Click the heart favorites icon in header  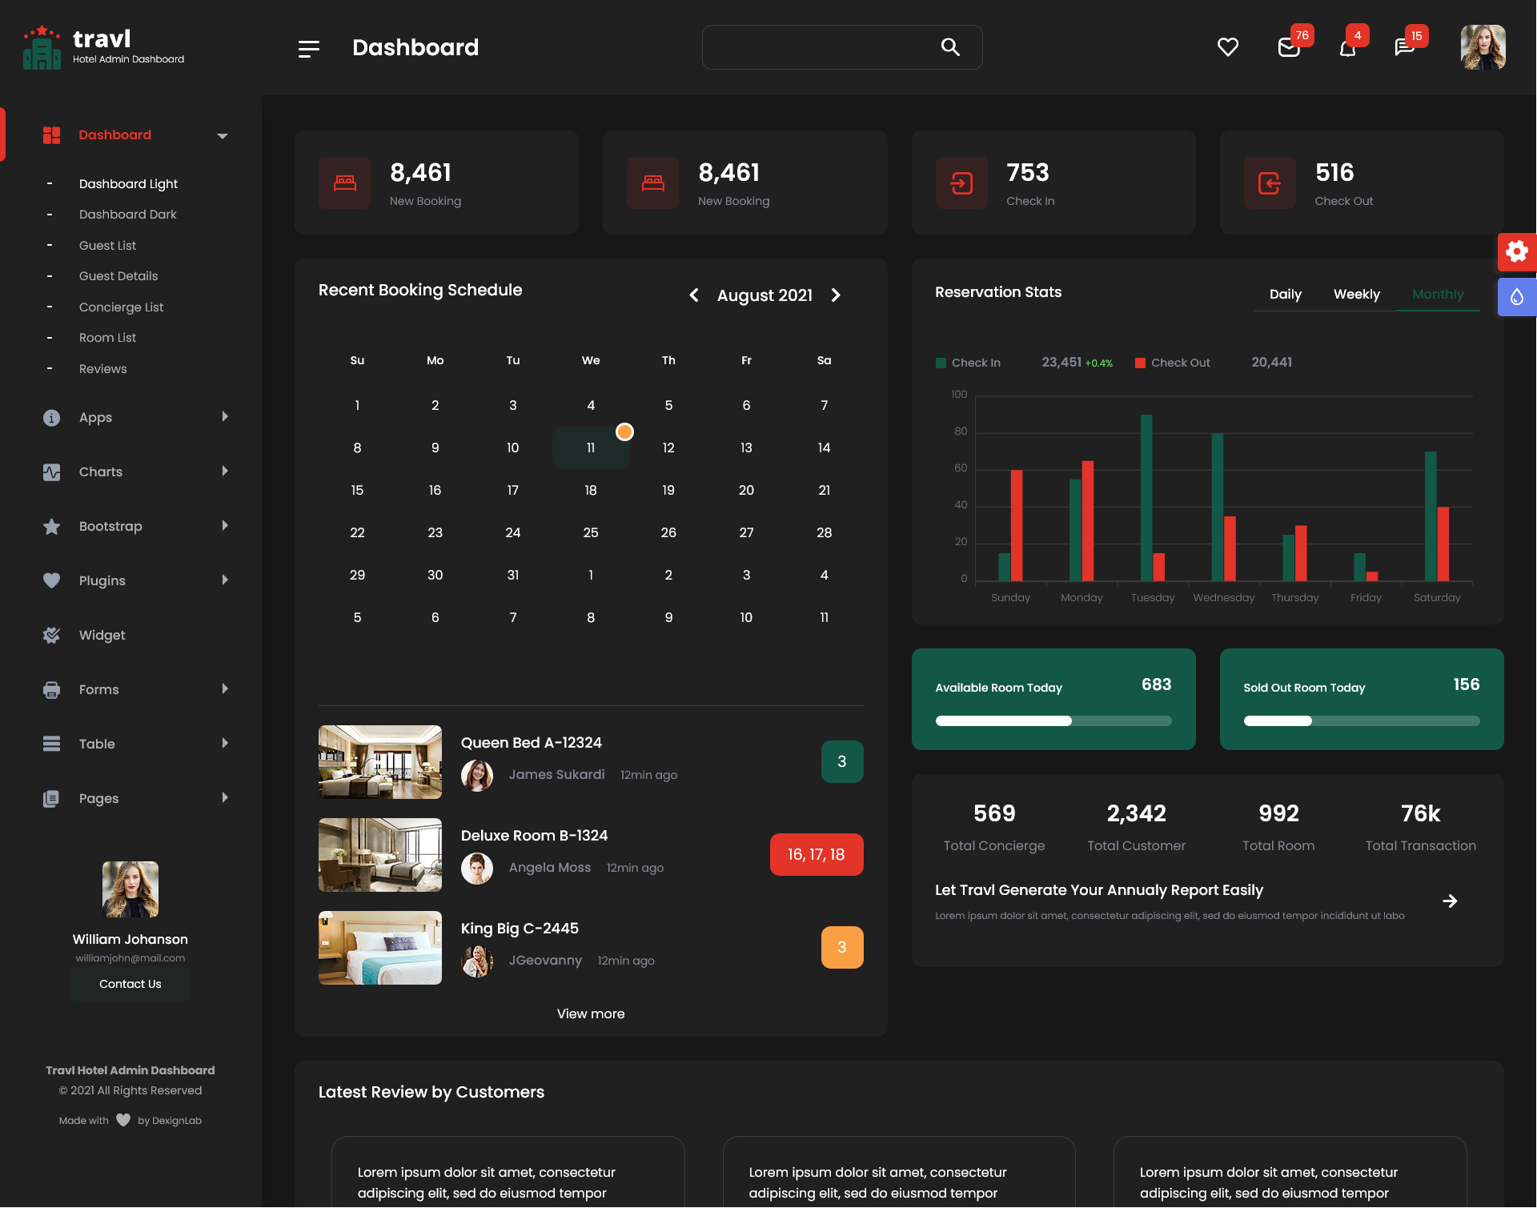[x=1227, y=47]
